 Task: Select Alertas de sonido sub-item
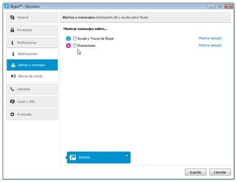click(32, 76)
